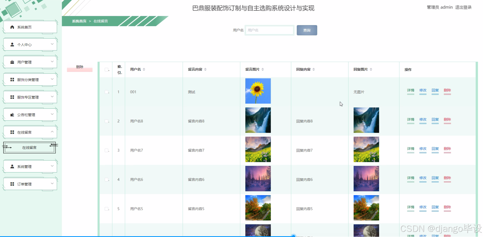Check the row for user 001
This screenshot has height=237, width=483.
[106, 92]
